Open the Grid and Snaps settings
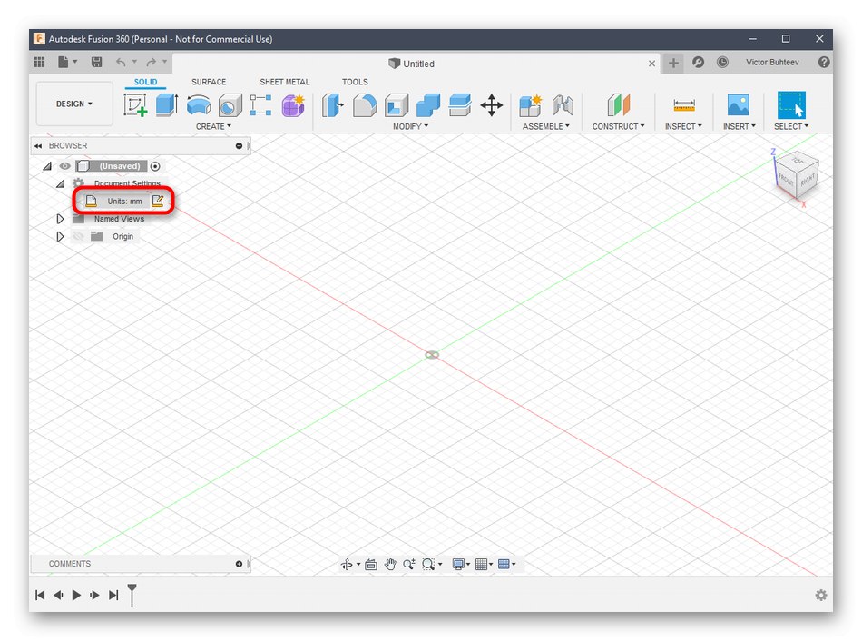Viewport: 862px width, 641px height. pos(484,564)
